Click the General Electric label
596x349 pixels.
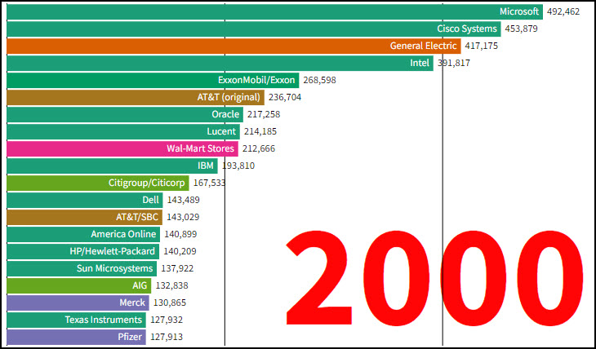click(423, 46)
